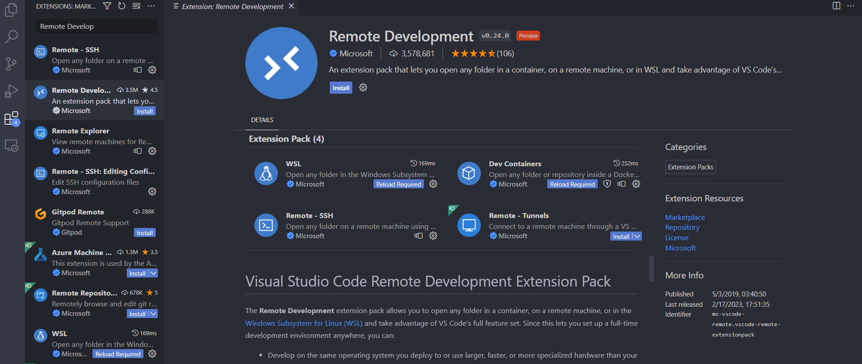Open manage gear for pack Remote - SSH

[433, 236]
